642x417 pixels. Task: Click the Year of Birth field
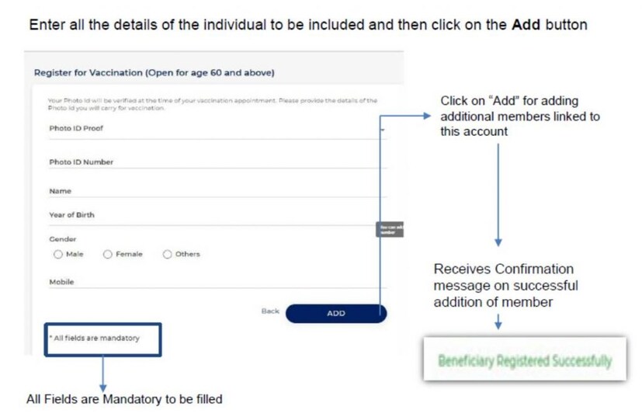[216, 216]
